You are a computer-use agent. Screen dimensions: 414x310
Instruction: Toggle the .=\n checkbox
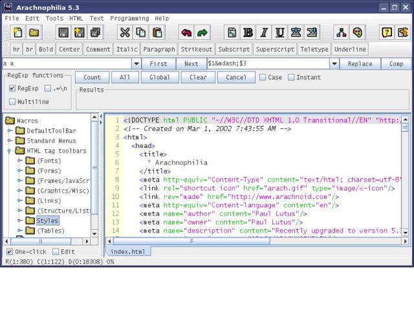(x=48, y=88)
